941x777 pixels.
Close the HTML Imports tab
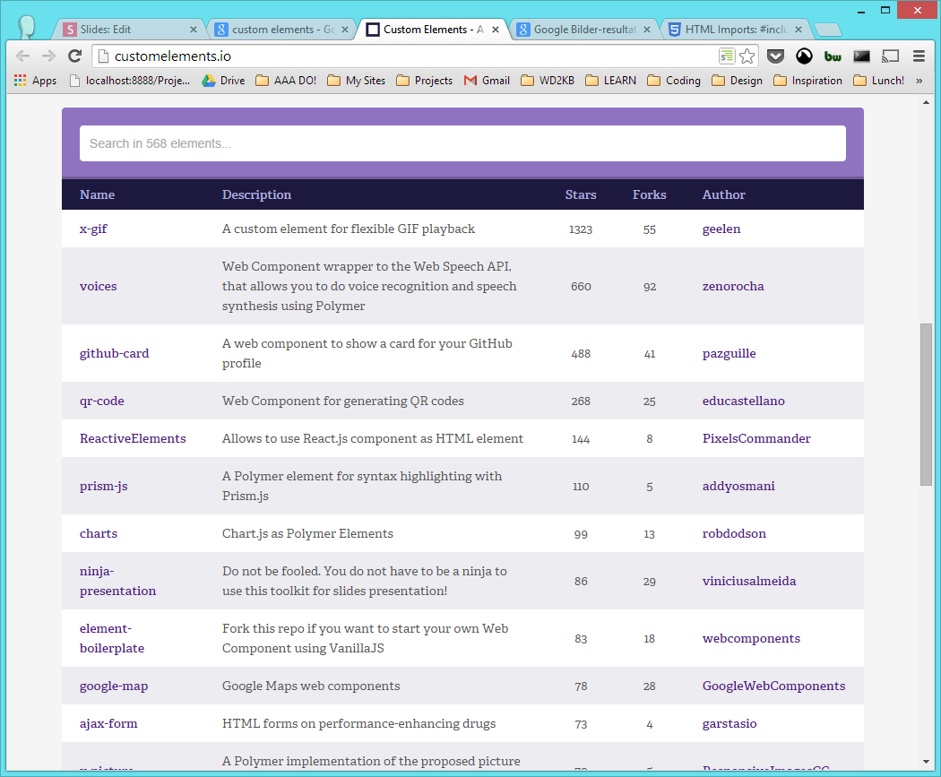[799, 30]
